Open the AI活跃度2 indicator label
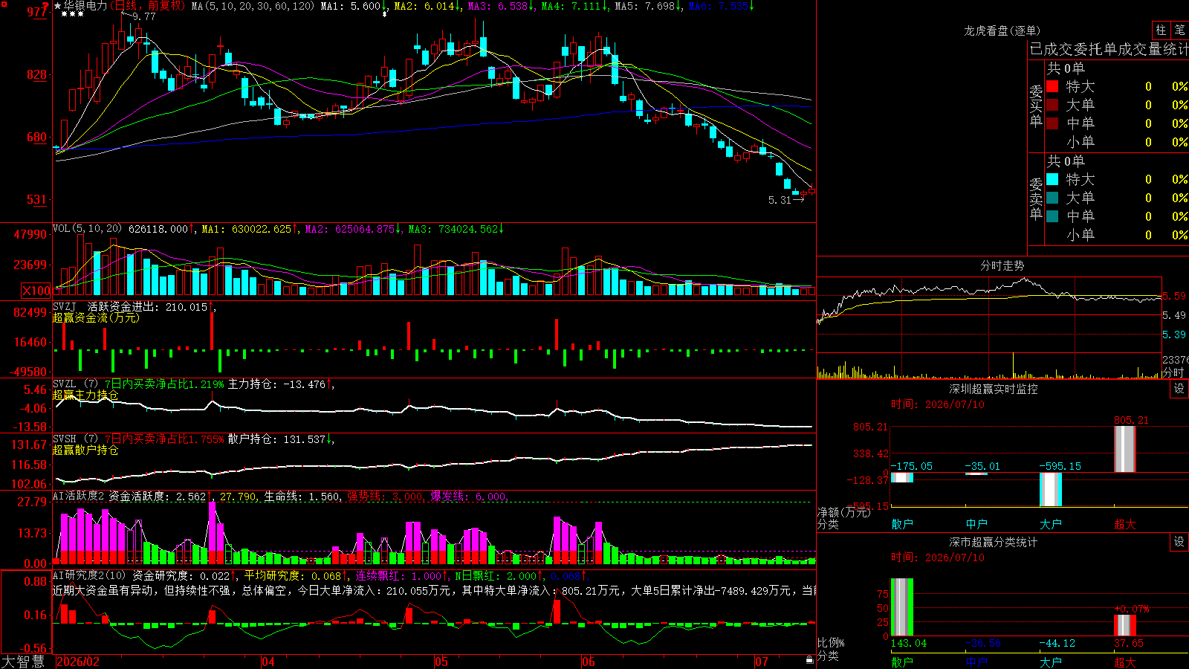The width and height of the screenshot is (1189, 669). pyautogui.click(x=79, y=497)
